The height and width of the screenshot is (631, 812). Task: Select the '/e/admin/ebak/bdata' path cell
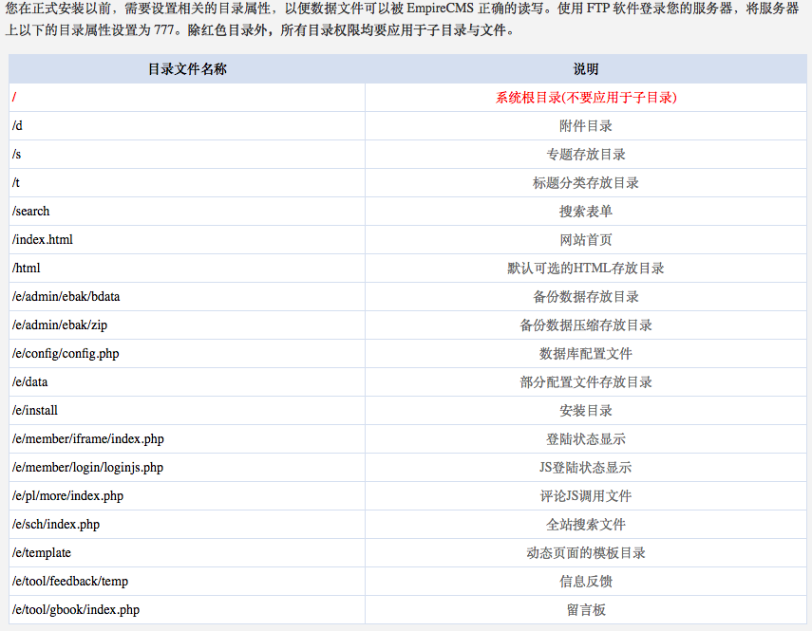pyautogui.click(x=187, y=296)
